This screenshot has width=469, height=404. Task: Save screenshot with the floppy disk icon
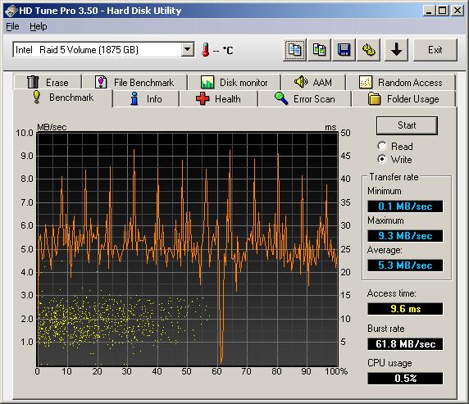tap(344, 50)
